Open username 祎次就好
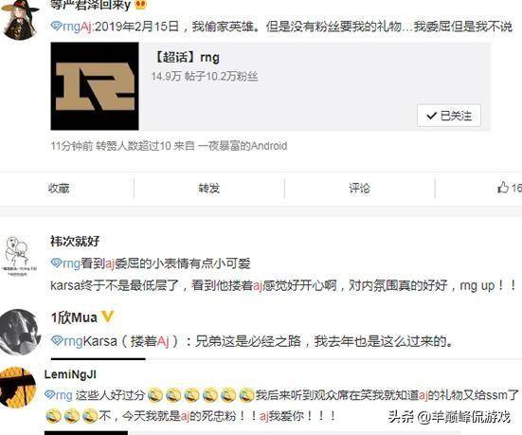The image size is (522, 435). coord(75,241)
